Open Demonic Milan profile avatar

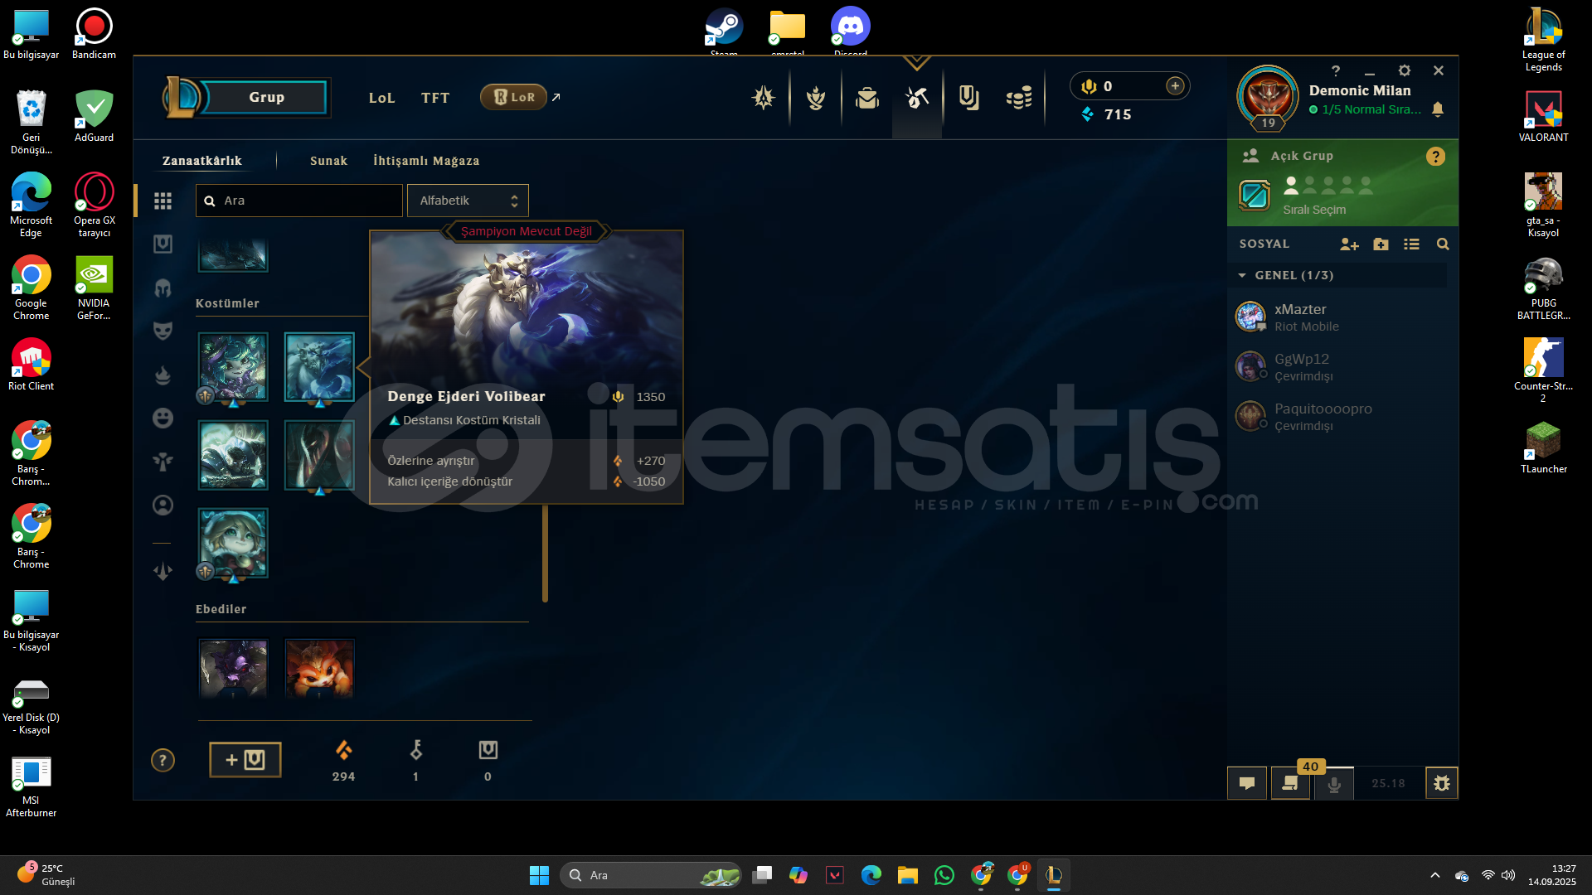[1268, 96]
